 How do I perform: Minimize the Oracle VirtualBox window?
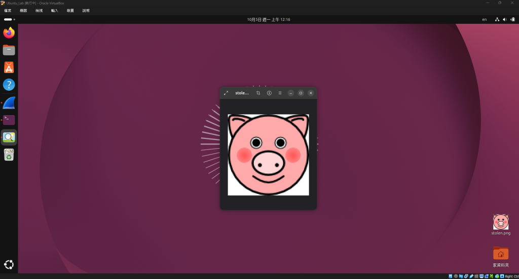(x=488, y=3)
